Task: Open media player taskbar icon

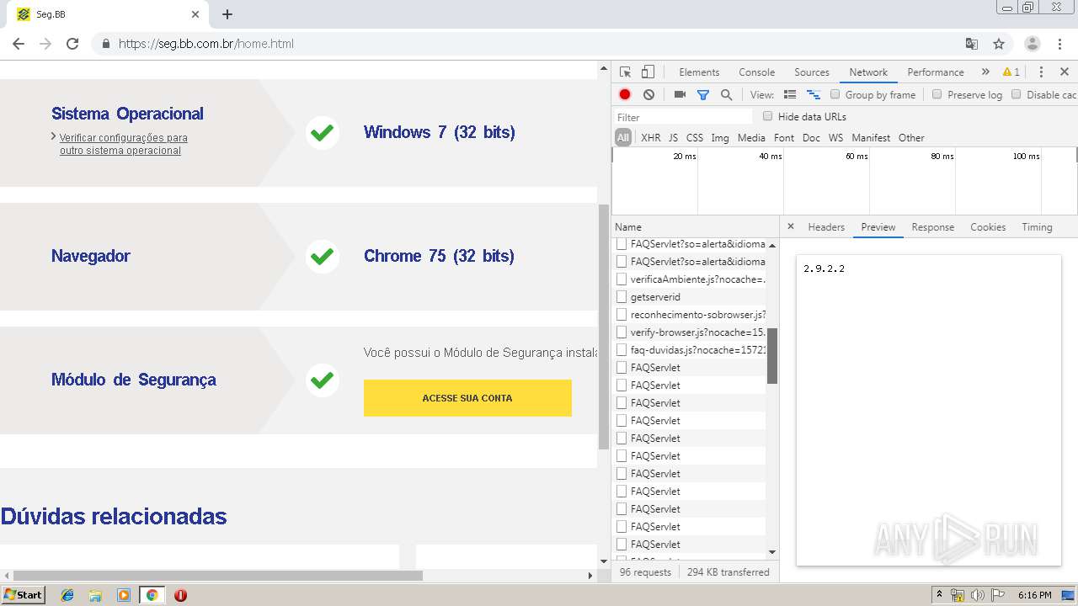Action: [124, 595]
